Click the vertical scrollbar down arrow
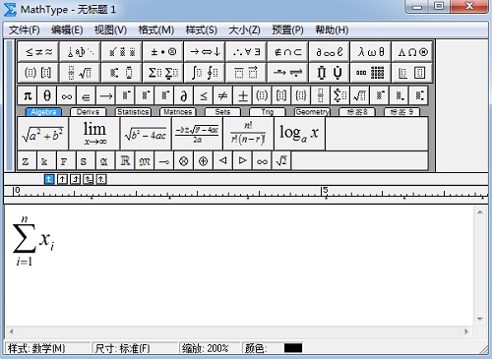 (x=480, y=319)
